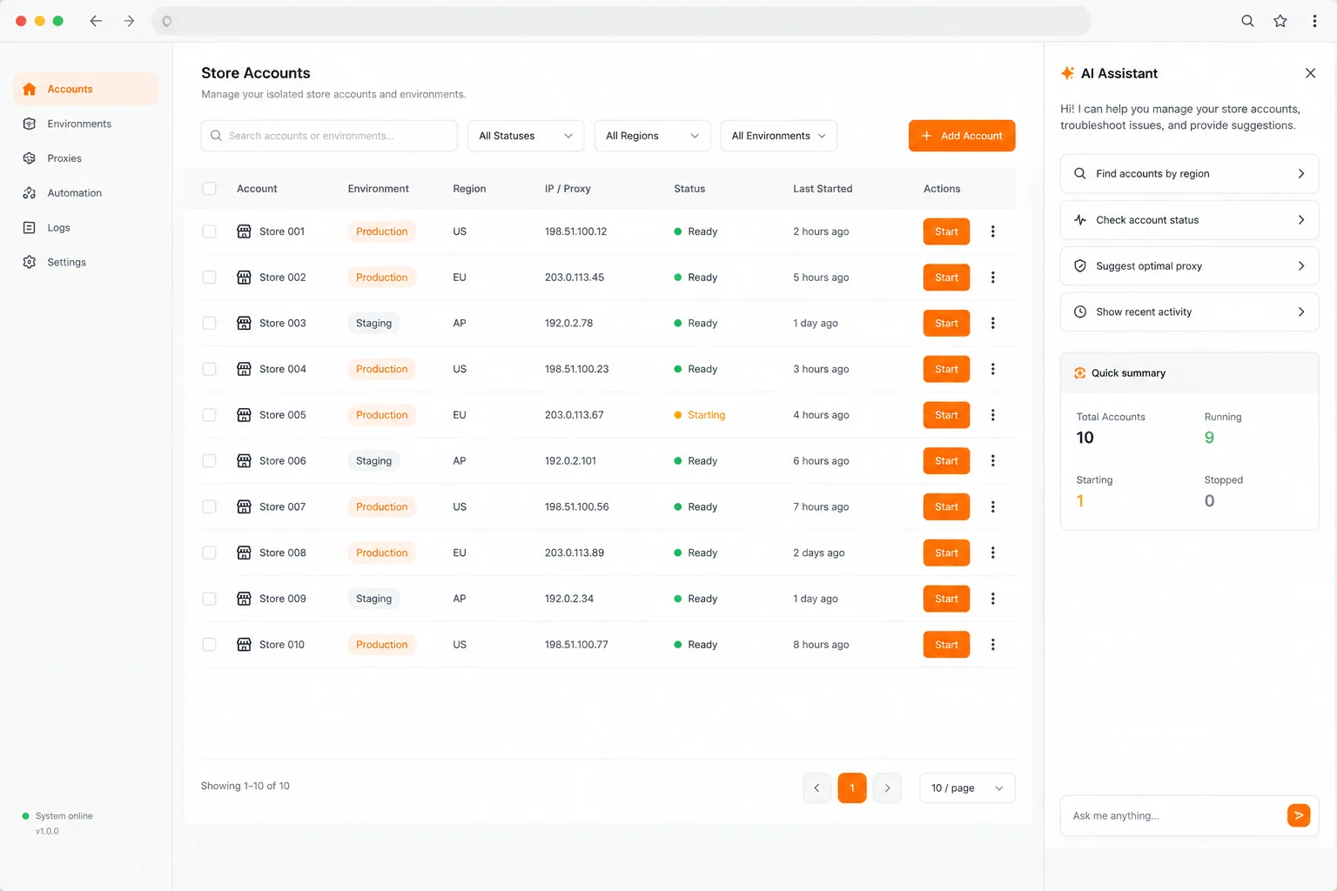Open the All Statuses dropdown

click(x=526, y=136)
